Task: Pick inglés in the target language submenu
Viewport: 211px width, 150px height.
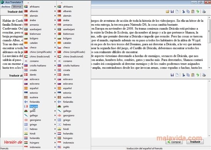Action: (x=74, y=147)
